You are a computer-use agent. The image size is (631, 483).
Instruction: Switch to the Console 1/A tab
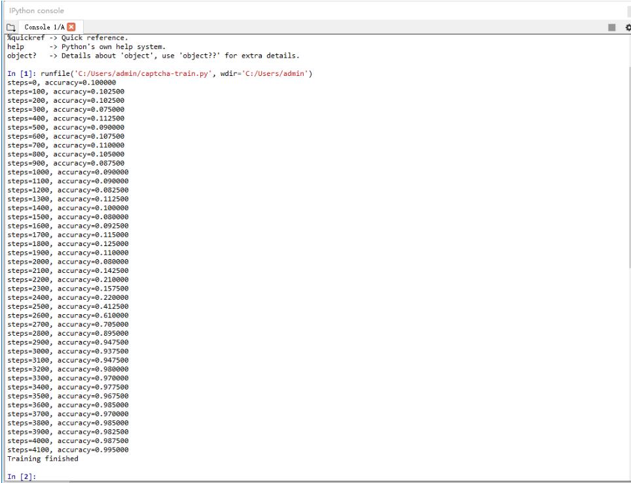tap(41, 27)
